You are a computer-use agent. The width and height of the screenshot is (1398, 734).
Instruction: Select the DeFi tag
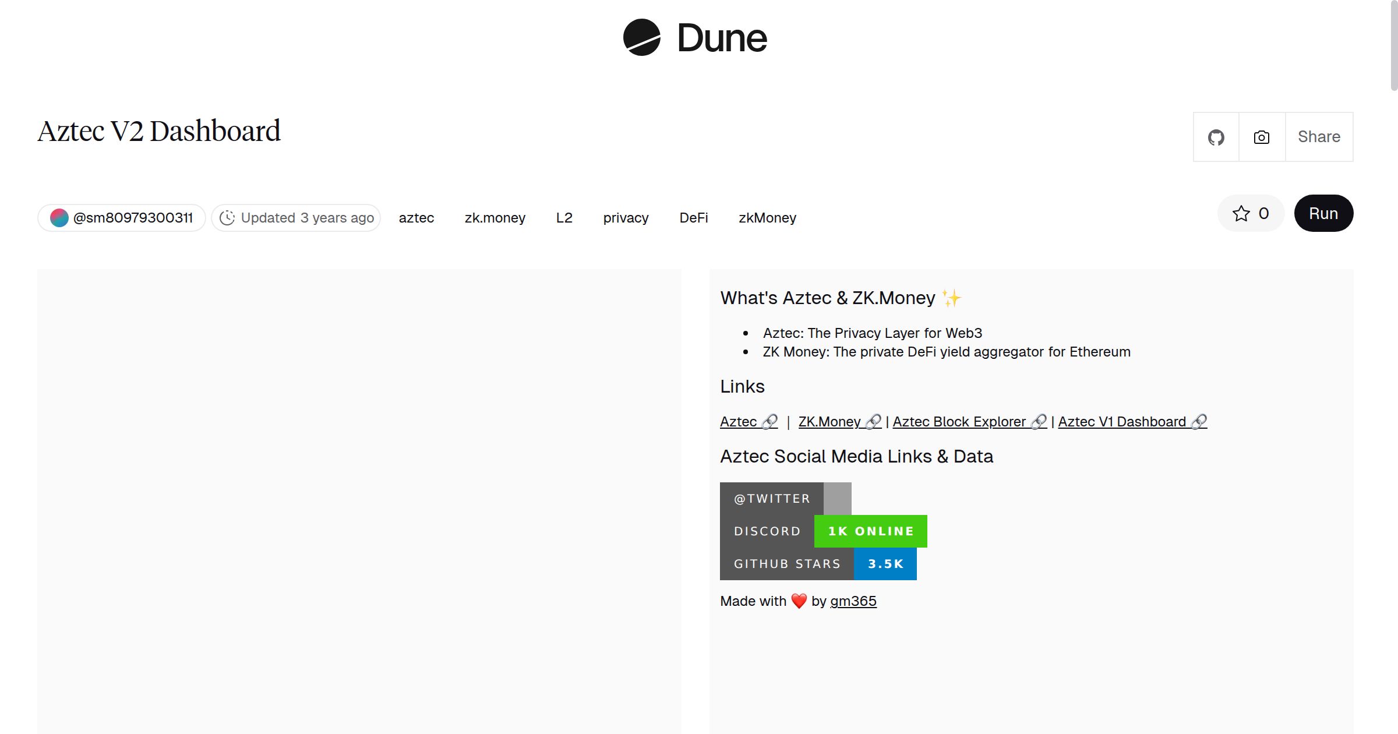693,218
